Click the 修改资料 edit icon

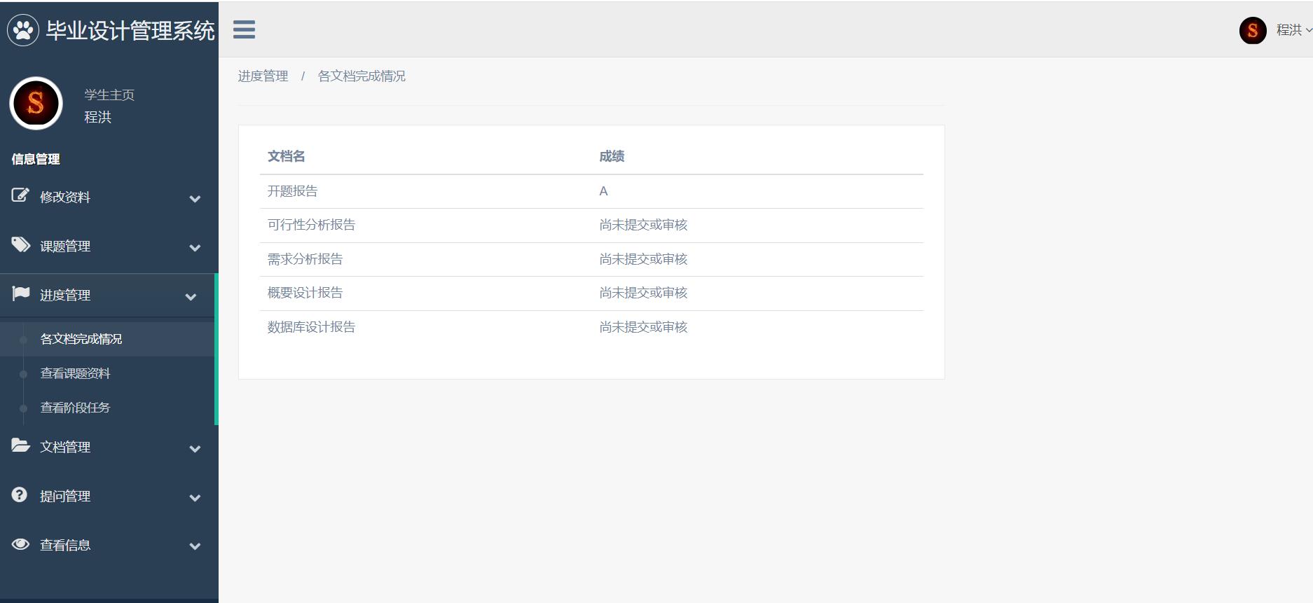tap(20, 195)
